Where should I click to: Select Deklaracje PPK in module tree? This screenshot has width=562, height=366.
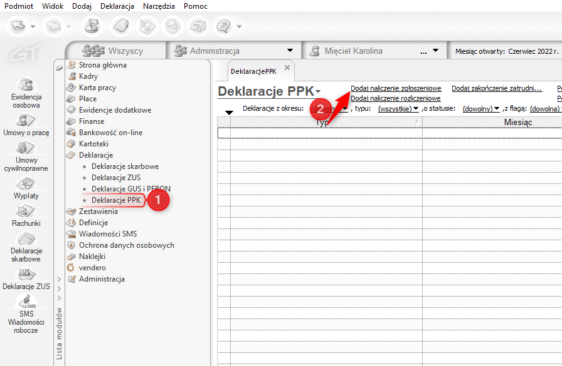point(116,200)
